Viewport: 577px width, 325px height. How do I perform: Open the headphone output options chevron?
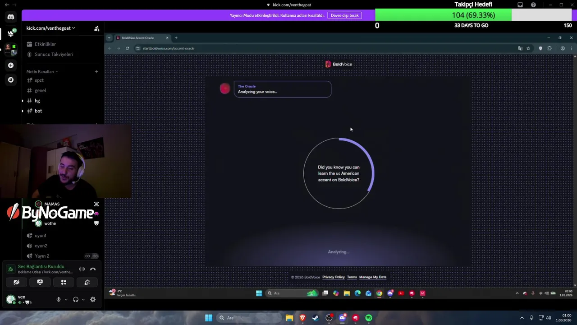coord(83,300)
